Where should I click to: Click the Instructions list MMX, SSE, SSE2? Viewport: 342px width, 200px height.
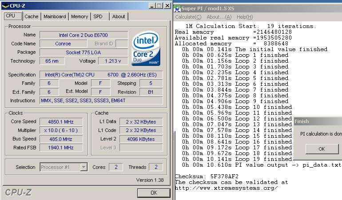(101, 100)
